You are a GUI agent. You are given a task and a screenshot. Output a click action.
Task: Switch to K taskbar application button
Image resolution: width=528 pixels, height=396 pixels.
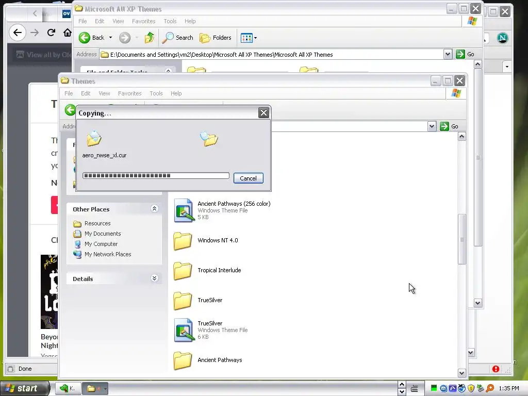(x=68, y=389)
